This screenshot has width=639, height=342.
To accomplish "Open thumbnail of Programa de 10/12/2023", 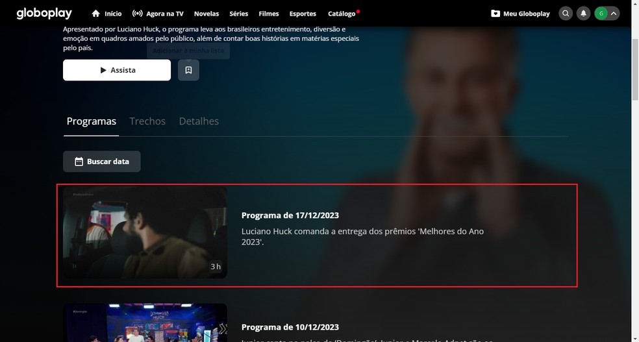I will point(145,323).
